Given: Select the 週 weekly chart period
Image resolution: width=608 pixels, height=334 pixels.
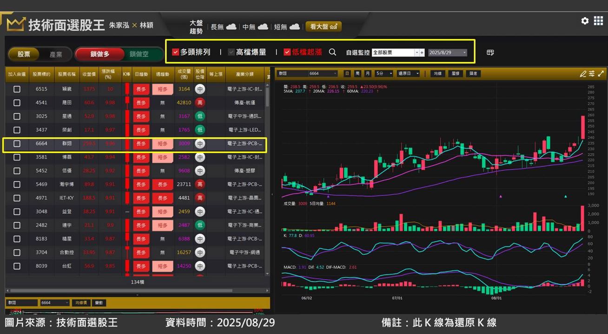Looking at the screenshot, I should (x=357, y=73).
